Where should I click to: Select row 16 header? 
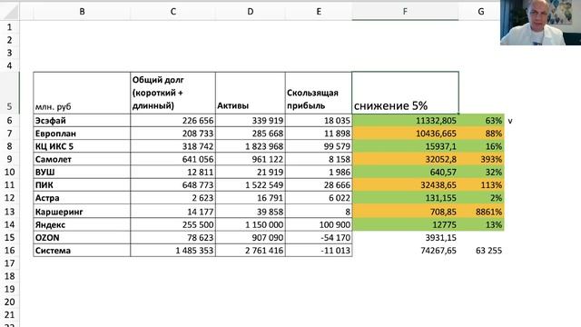click(10, 251)
